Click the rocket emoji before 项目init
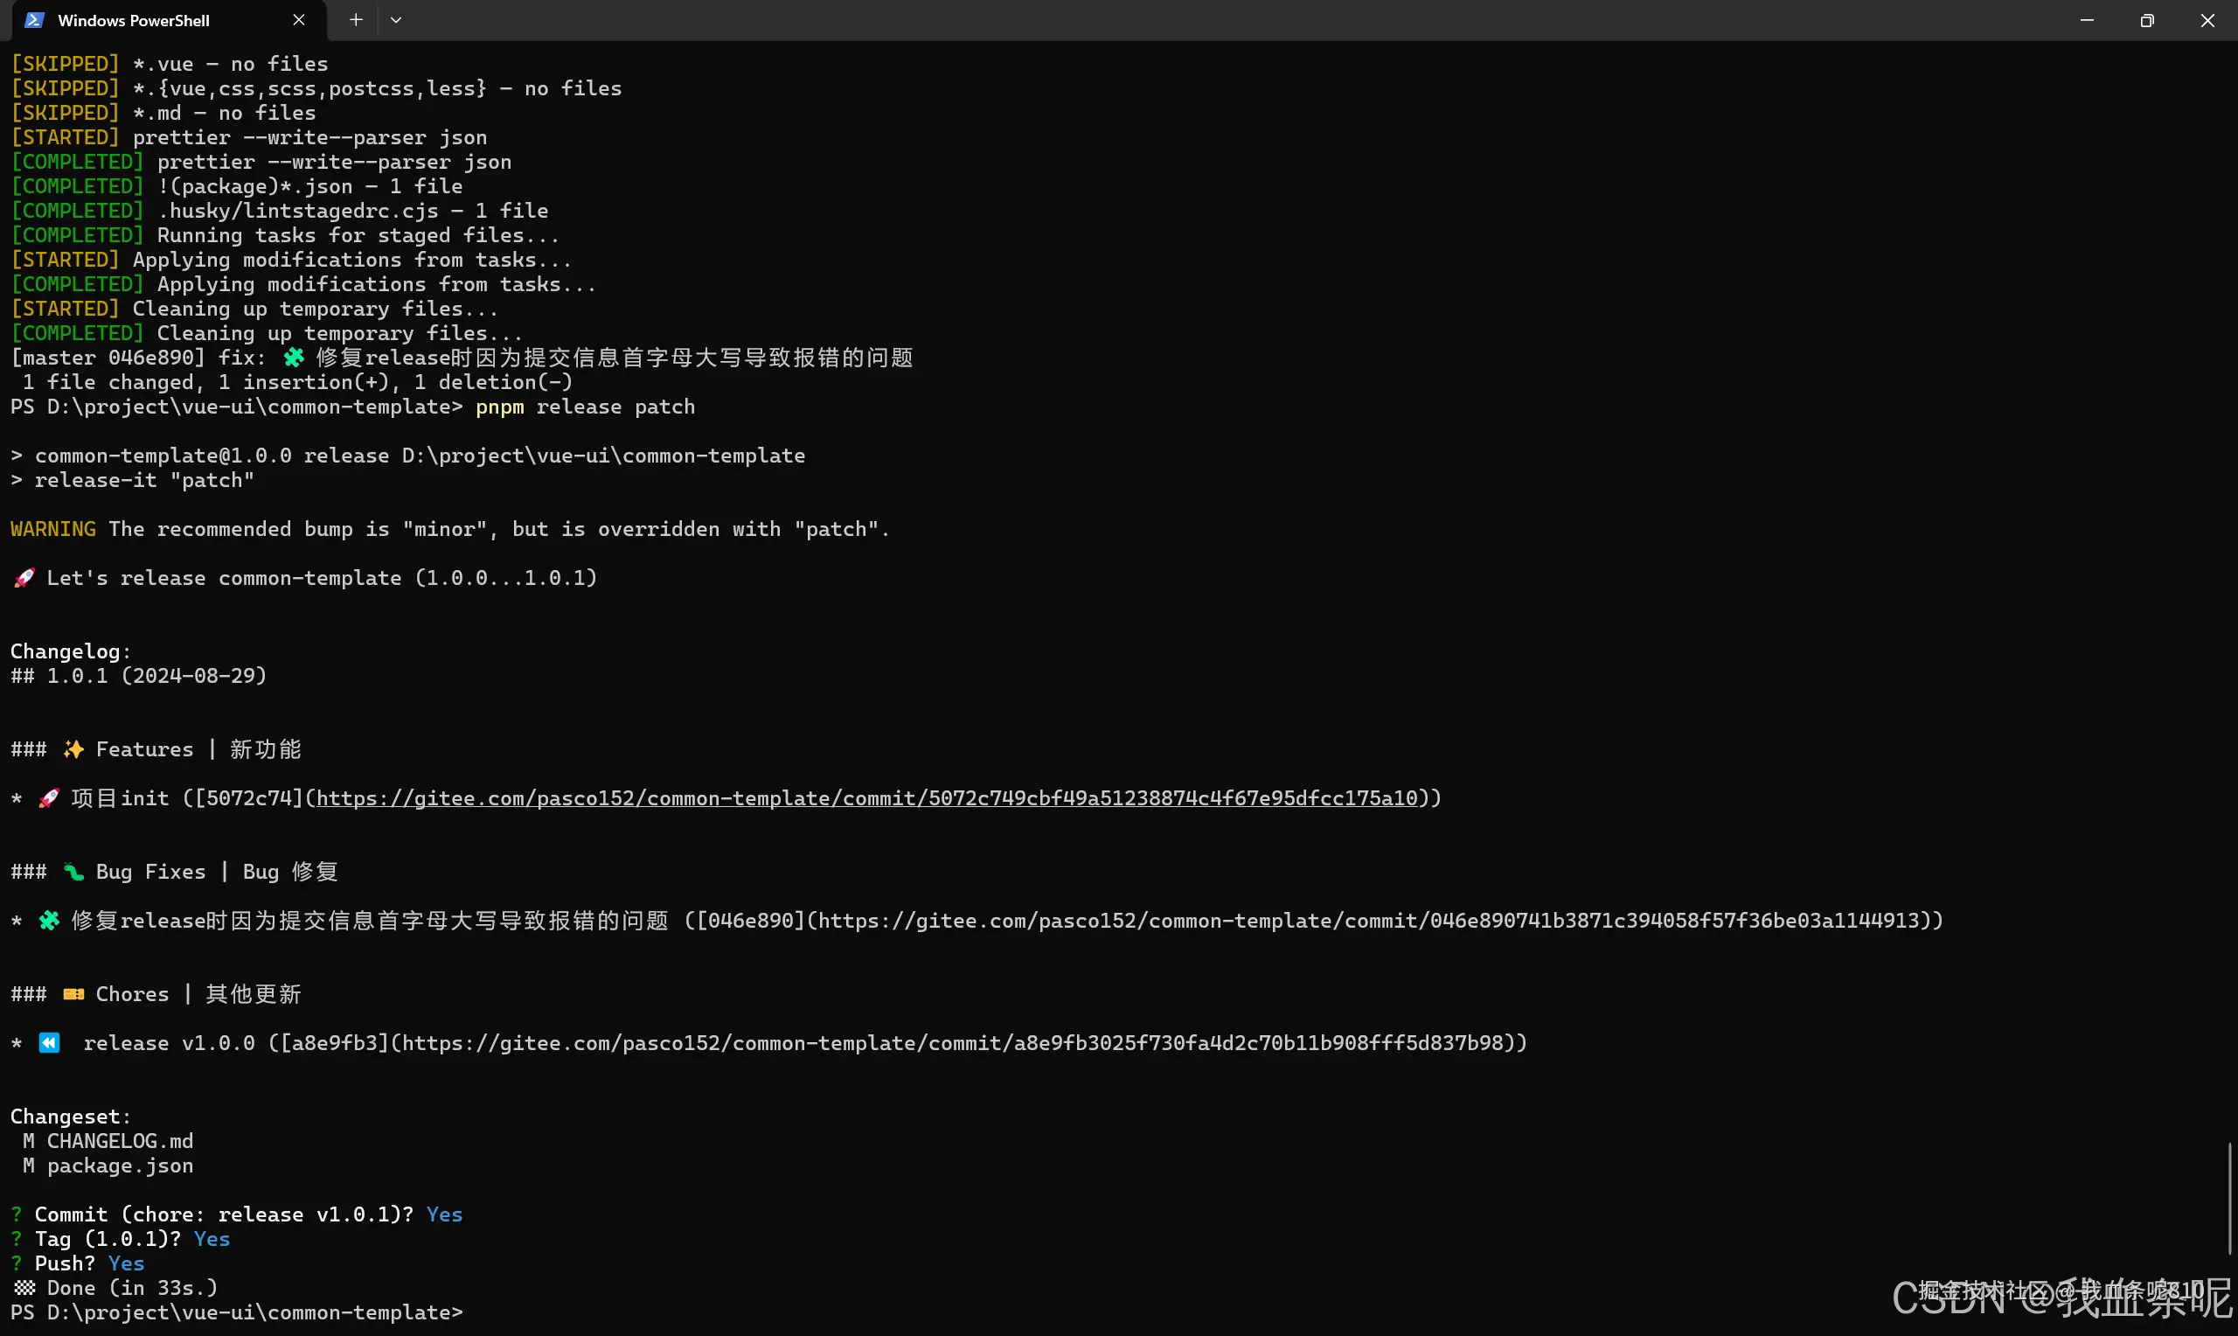 49,797
